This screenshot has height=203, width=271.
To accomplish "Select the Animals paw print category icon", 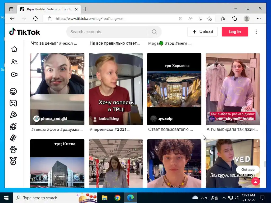I will [13, 150].
